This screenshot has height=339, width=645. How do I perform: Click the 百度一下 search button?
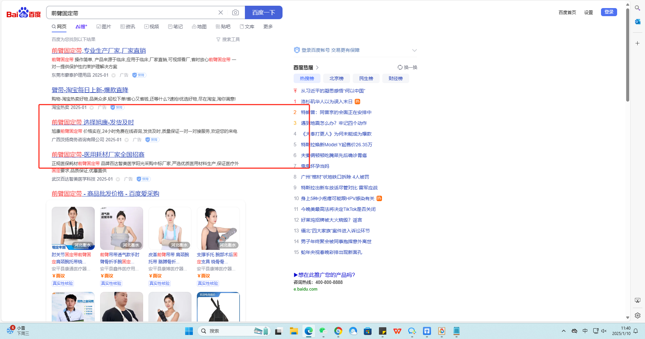[263, 12]
